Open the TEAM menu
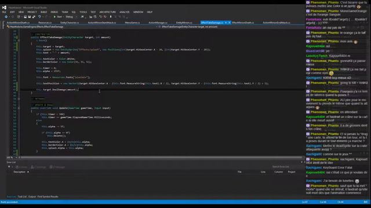Viewport: 371px width, 208px height. [65, 12]
